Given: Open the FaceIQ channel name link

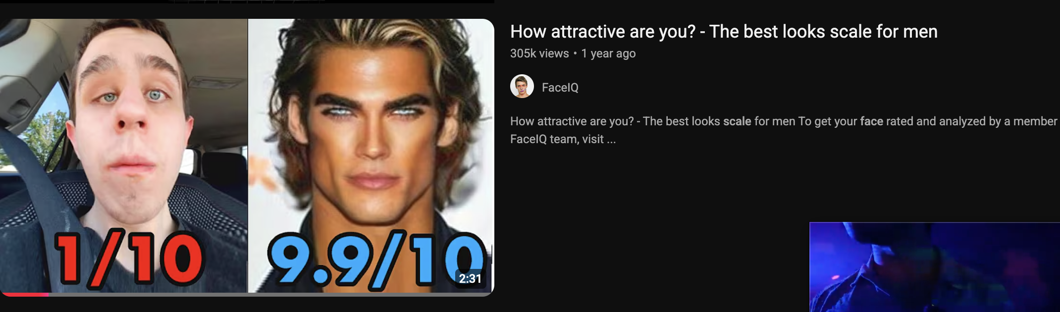Looking at the screenshot, I should coord(560,88).
